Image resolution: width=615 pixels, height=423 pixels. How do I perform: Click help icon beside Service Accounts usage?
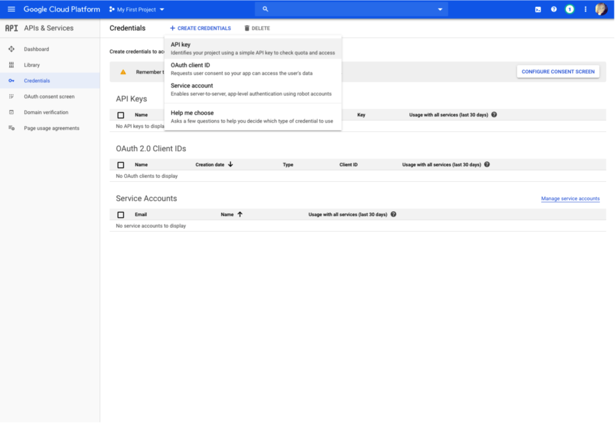(x=393, y=214)
